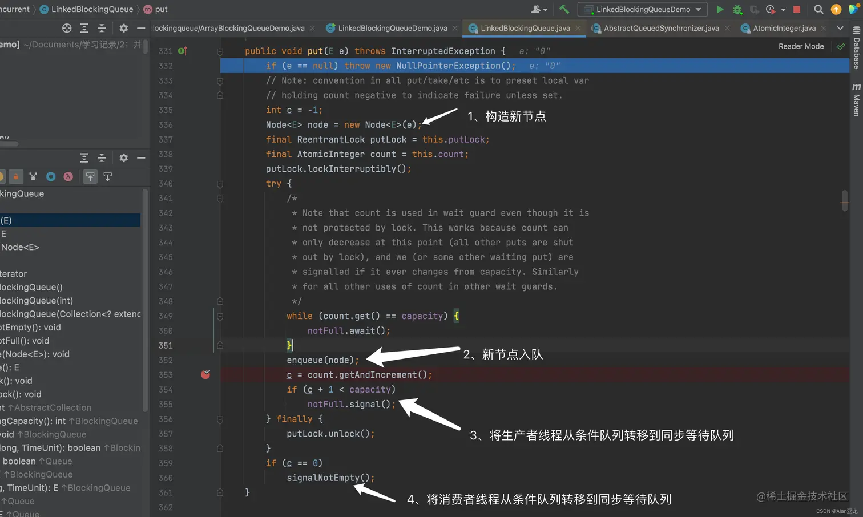The width and height of the screenshot is (863, 517).
Task: Collapse the while loop fold on line 349
Action: (x=220, y=316)
